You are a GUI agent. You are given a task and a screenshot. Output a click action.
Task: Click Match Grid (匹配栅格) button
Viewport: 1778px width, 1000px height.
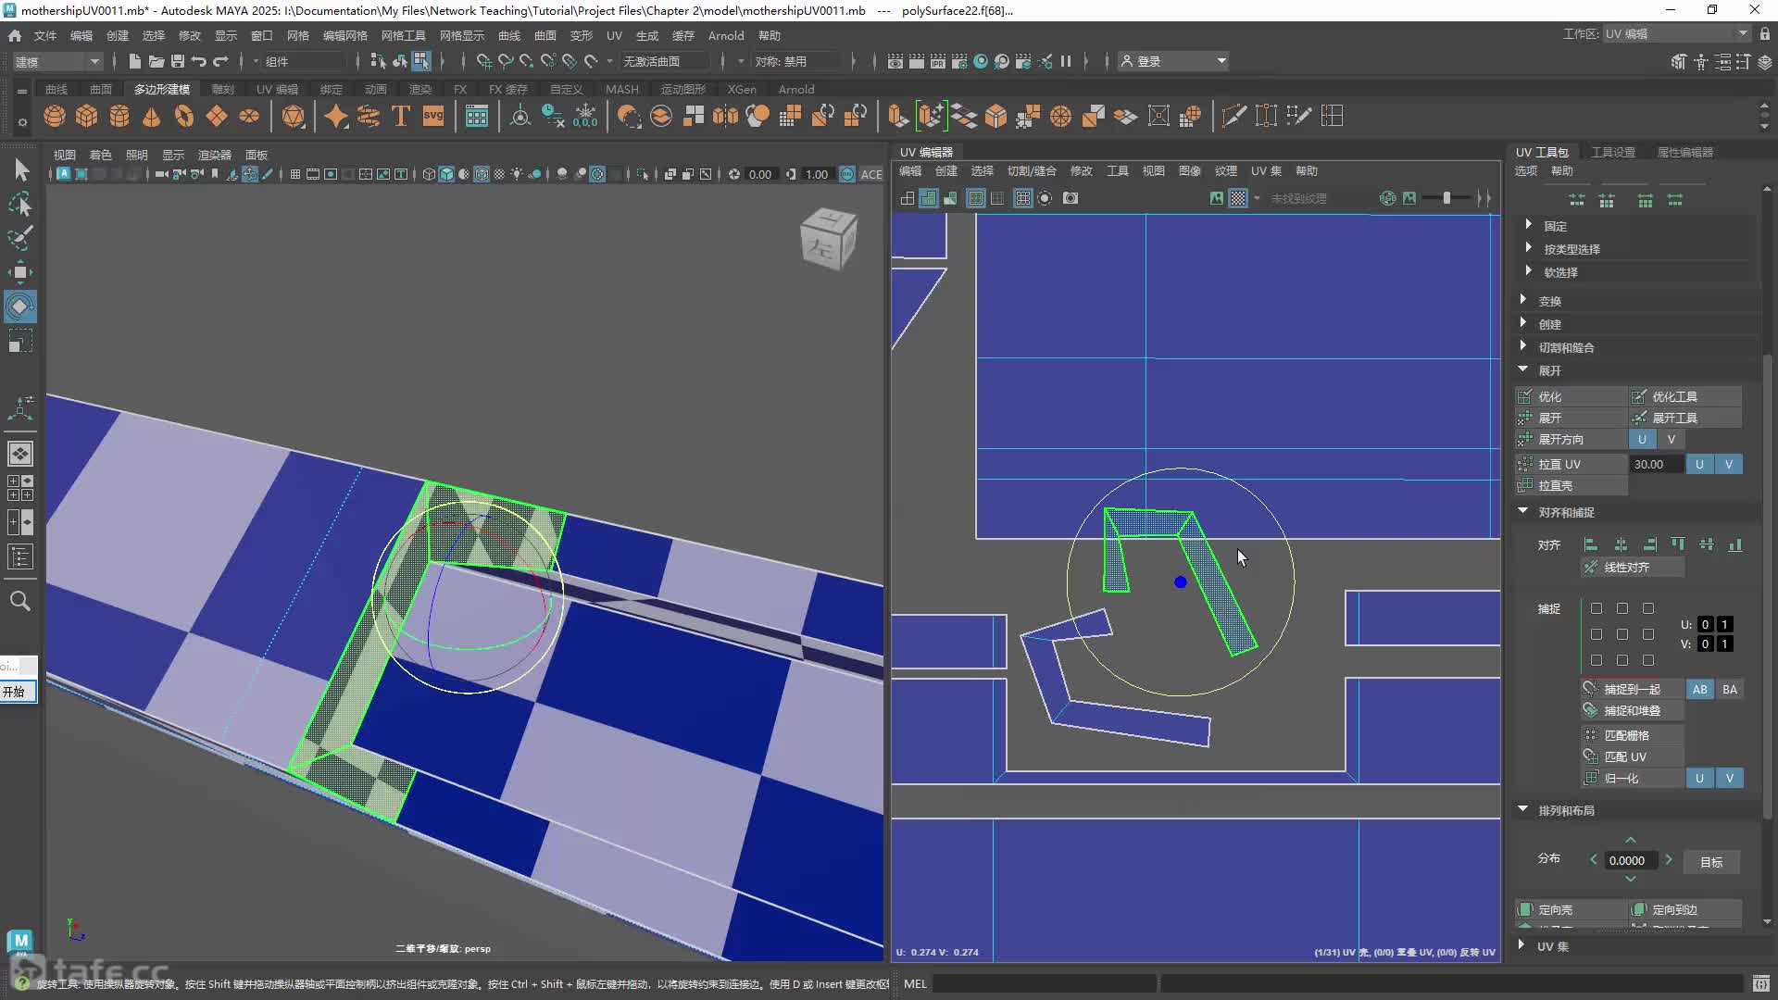(1633, 735)
